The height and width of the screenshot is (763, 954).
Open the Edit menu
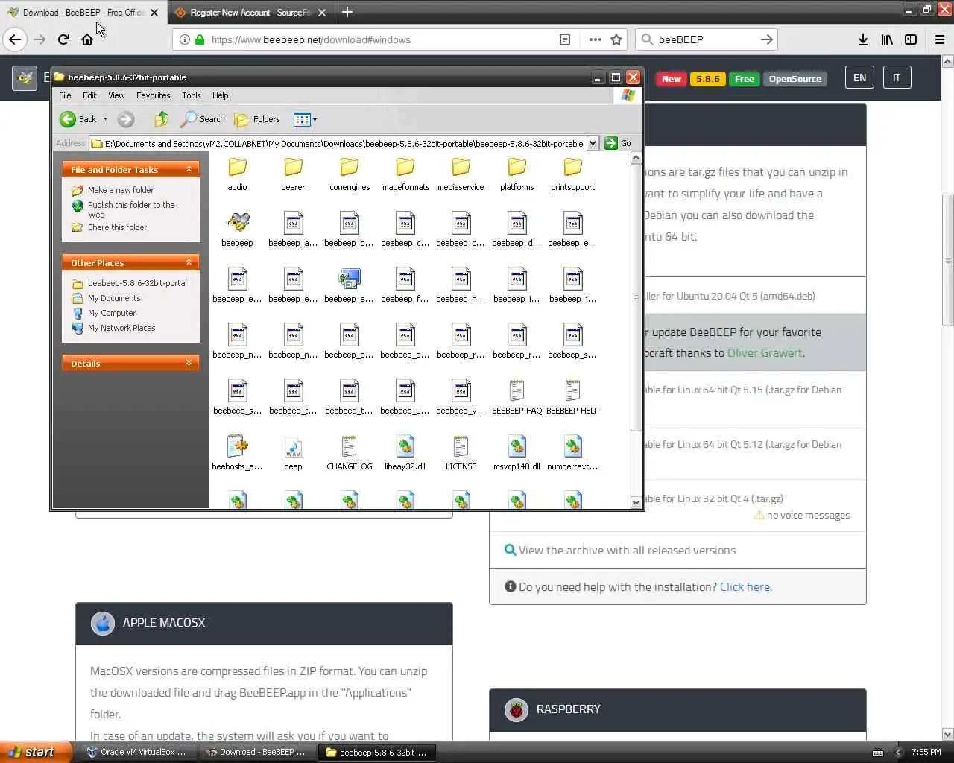click(x=89, y=95)
